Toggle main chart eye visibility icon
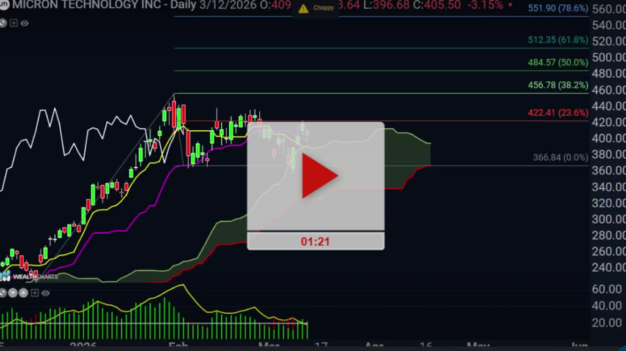 (24, 23)
